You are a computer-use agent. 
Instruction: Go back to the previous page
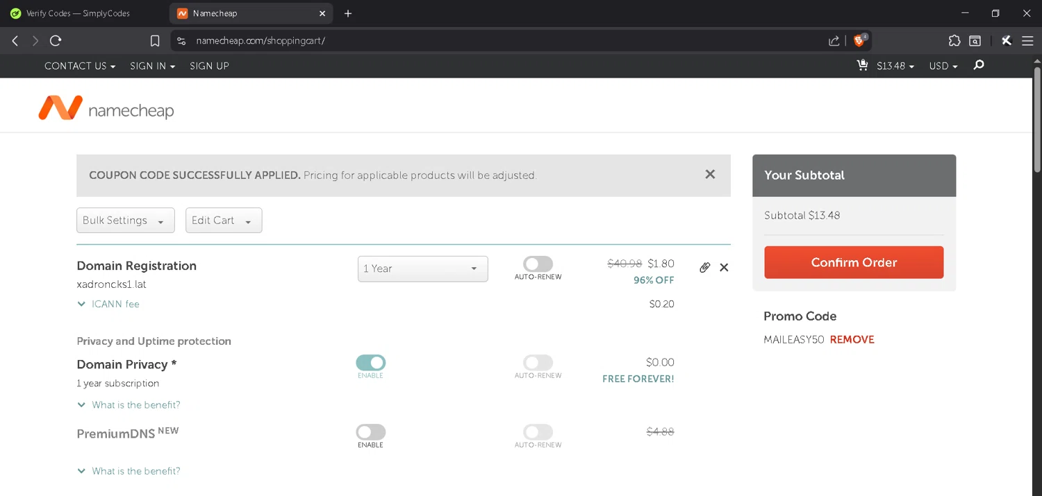[x=15, y=41]
